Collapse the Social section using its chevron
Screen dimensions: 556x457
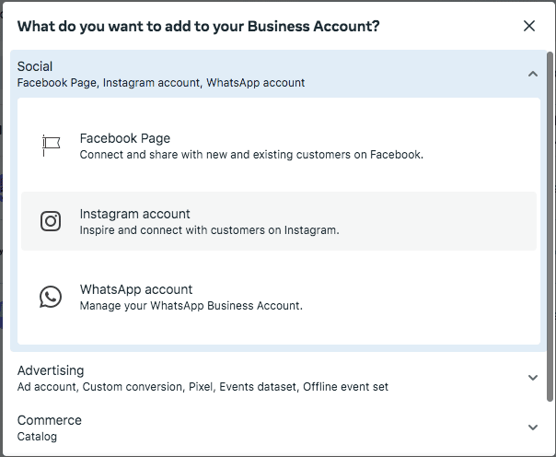[533, 74]
